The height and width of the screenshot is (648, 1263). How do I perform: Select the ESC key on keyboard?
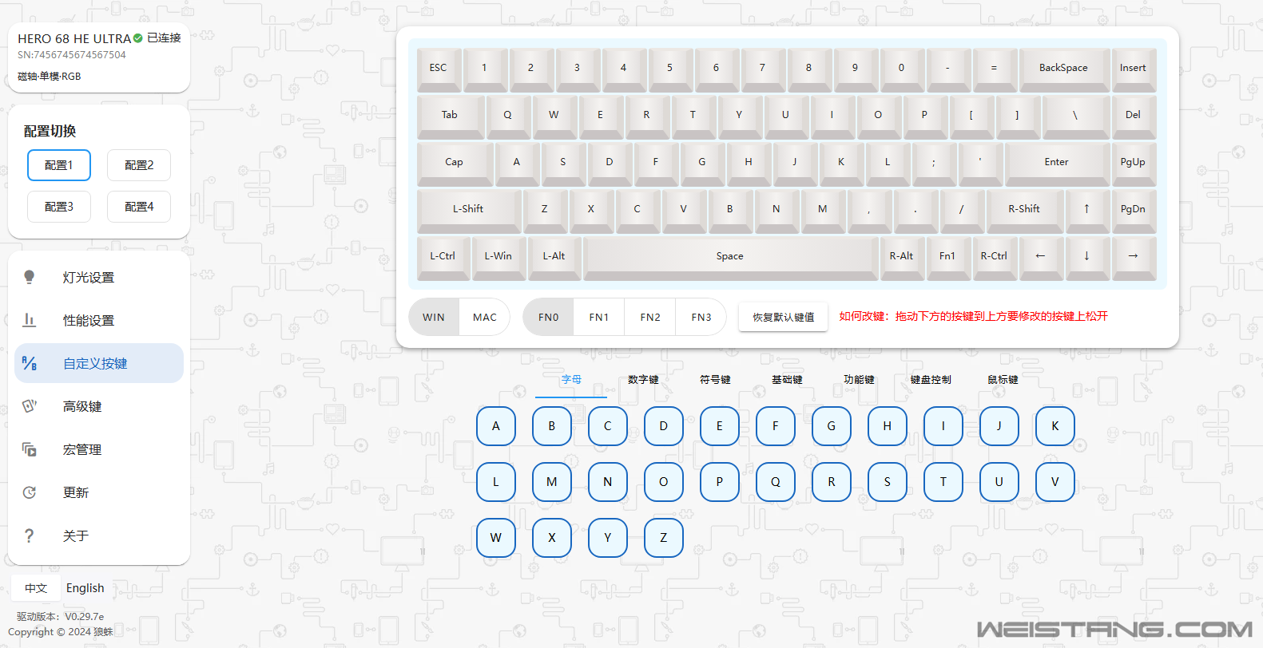point(438,69)
